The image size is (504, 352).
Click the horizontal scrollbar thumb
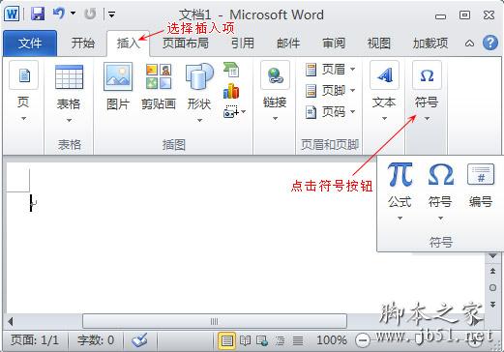tap(215, 321)
